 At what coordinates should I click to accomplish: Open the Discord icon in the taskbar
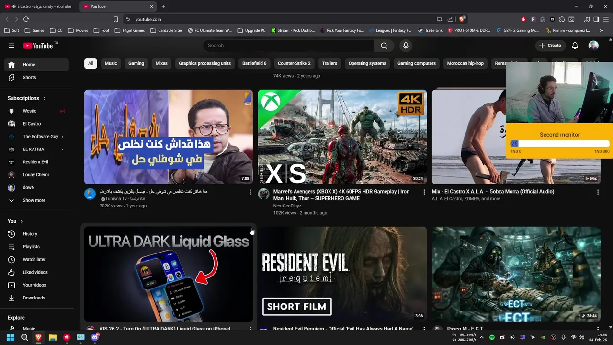(95, 337)
